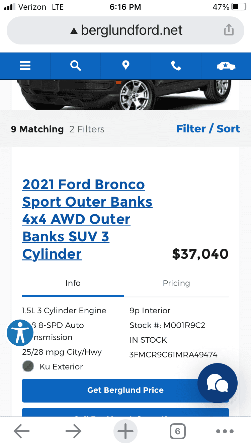Viewport: 251px width, 446px height.
Task: Switch to the Pricing tab
Action: click(176, 284)
